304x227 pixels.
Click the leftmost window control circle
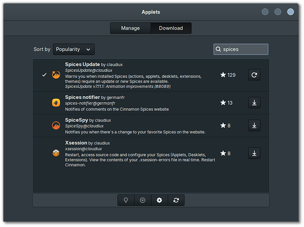point(265,12)
